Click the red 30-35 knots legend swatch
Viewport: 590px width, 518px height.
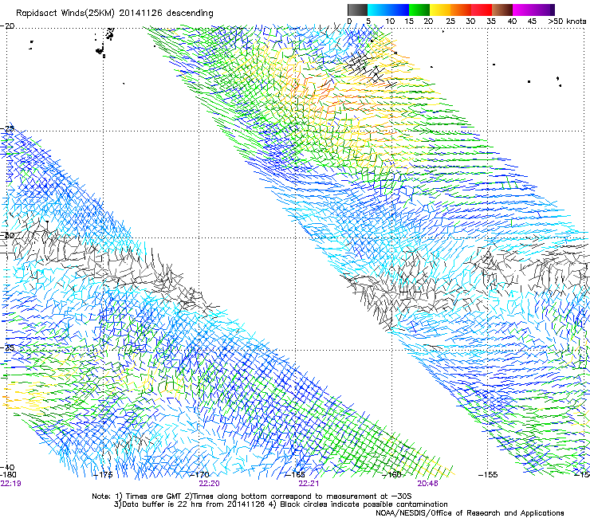click(x=482, y=10)
